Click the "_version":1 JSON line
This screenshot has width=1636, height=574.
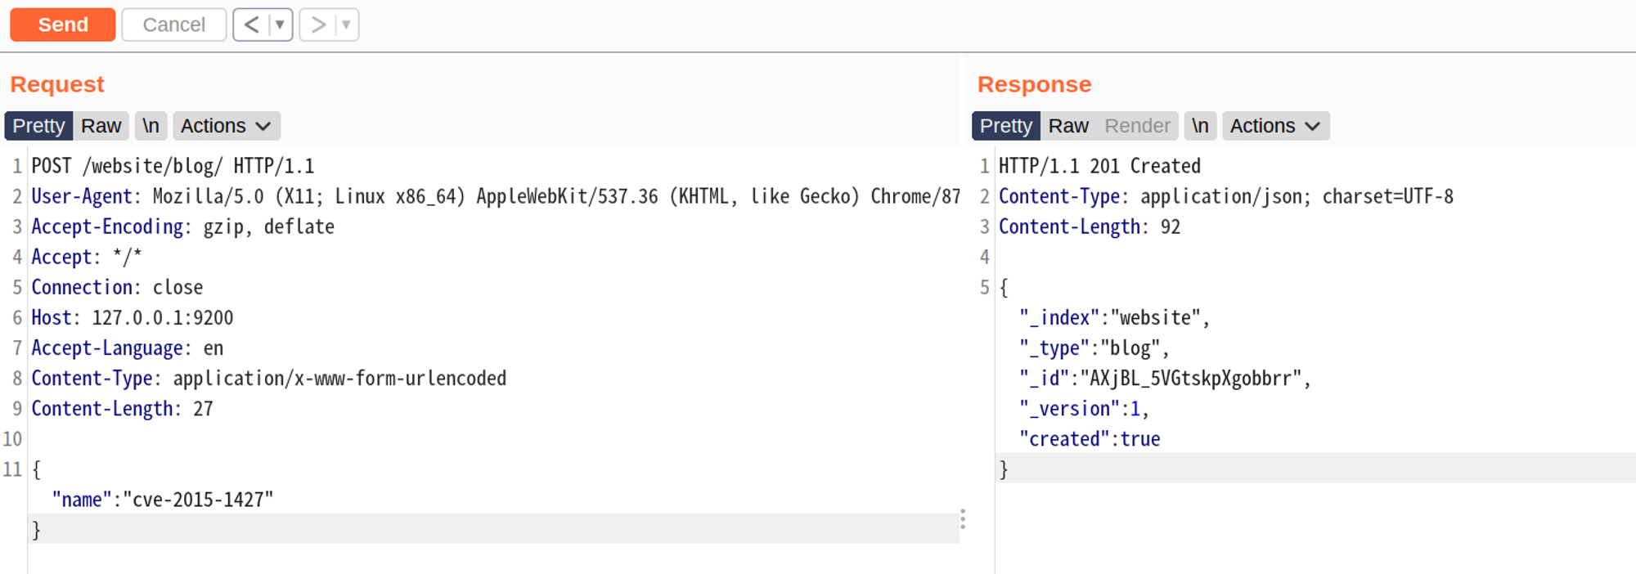coord(1084,408)
